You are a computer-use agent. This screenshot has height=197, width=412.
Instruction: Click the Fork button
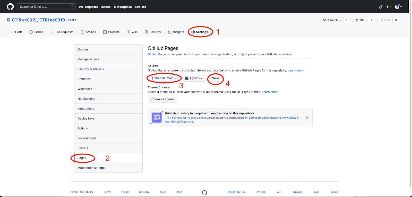(385, 20)
